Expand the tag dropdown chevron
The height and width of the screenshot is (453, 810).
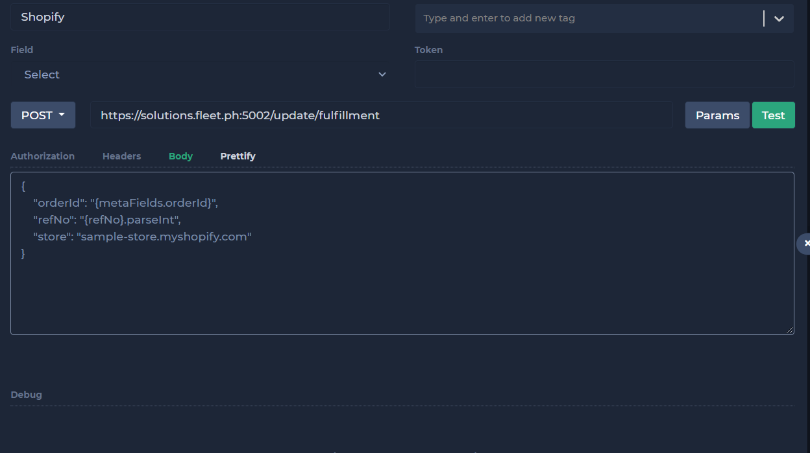tap(779, 19)
